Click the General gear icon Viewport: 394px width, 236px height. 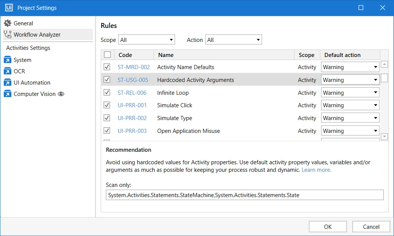click(8, 23)
